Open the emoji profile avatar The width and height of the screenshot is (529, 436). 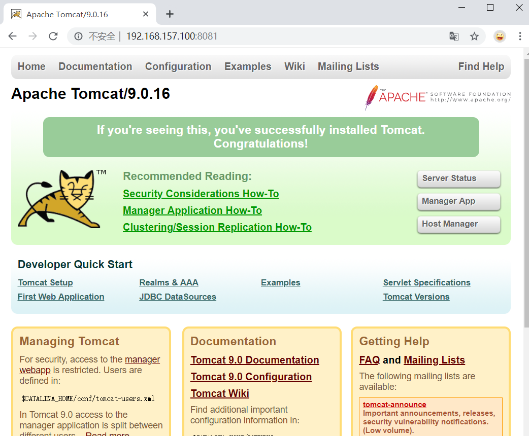coord(500,36)
